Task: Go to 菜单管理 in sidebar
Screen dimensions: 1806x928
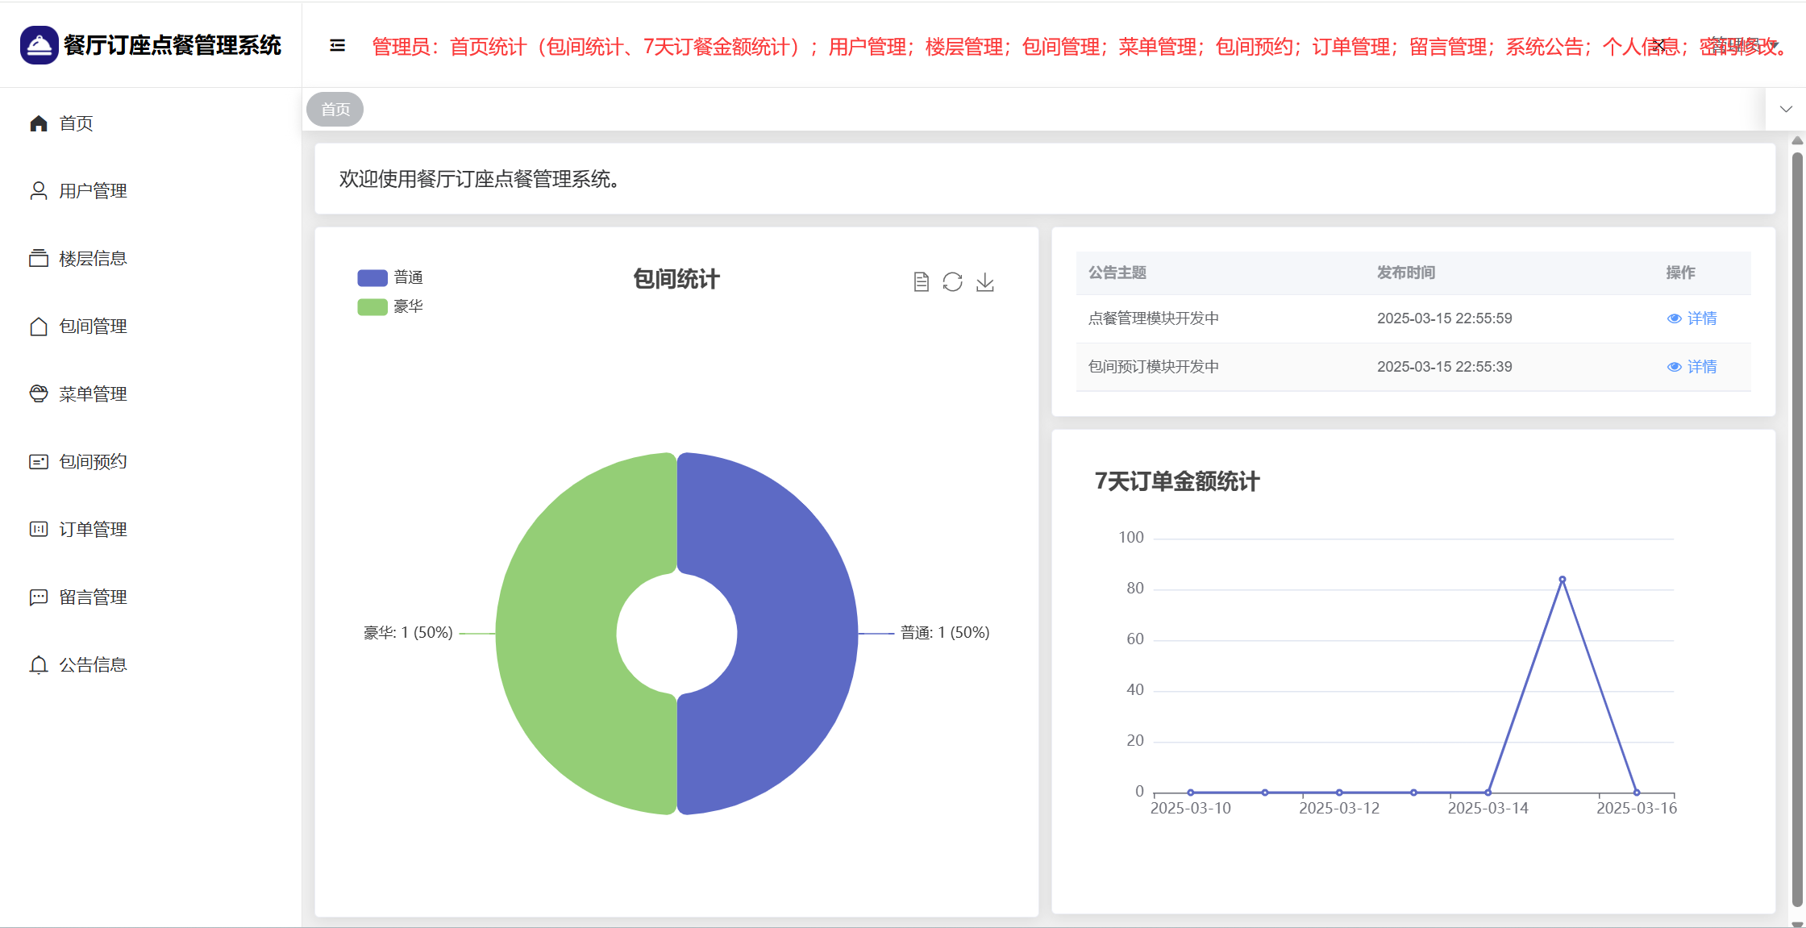Action: 93,394
